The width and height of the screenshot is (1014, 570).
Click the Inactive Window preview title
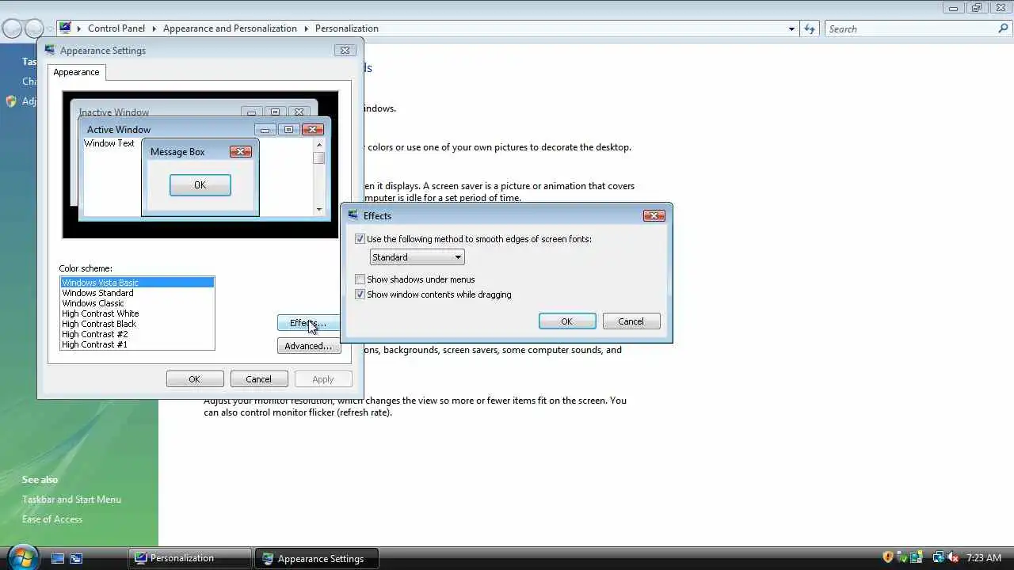(x=114, y=112)
